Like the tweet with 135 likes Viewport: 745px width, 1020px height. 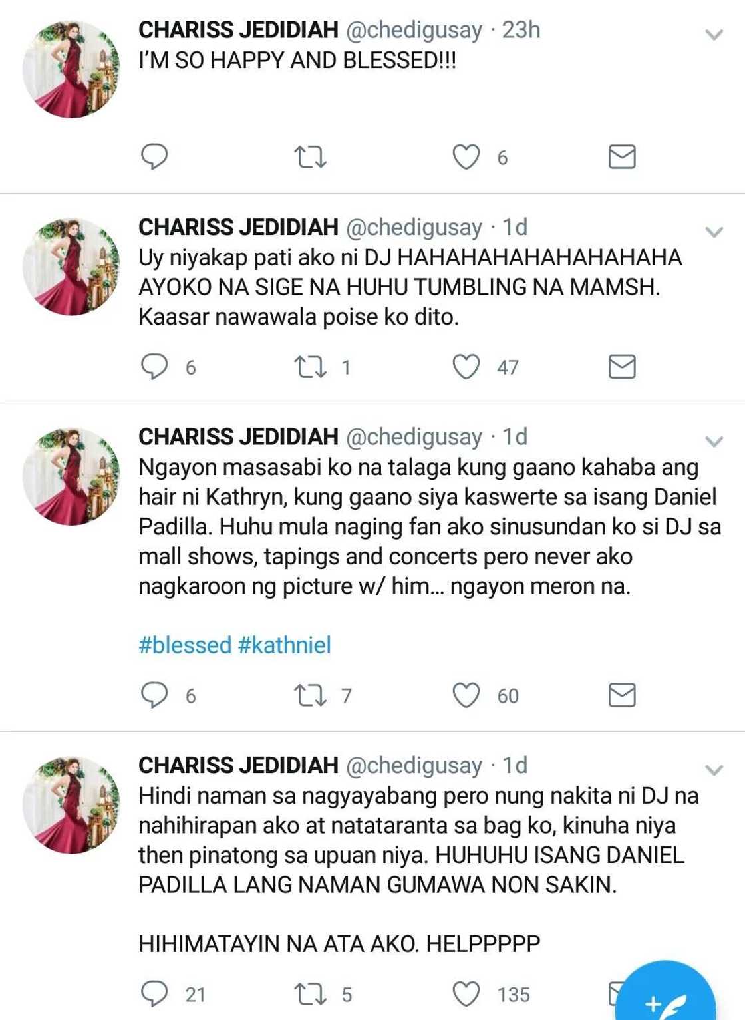click(x=466, y=994)
